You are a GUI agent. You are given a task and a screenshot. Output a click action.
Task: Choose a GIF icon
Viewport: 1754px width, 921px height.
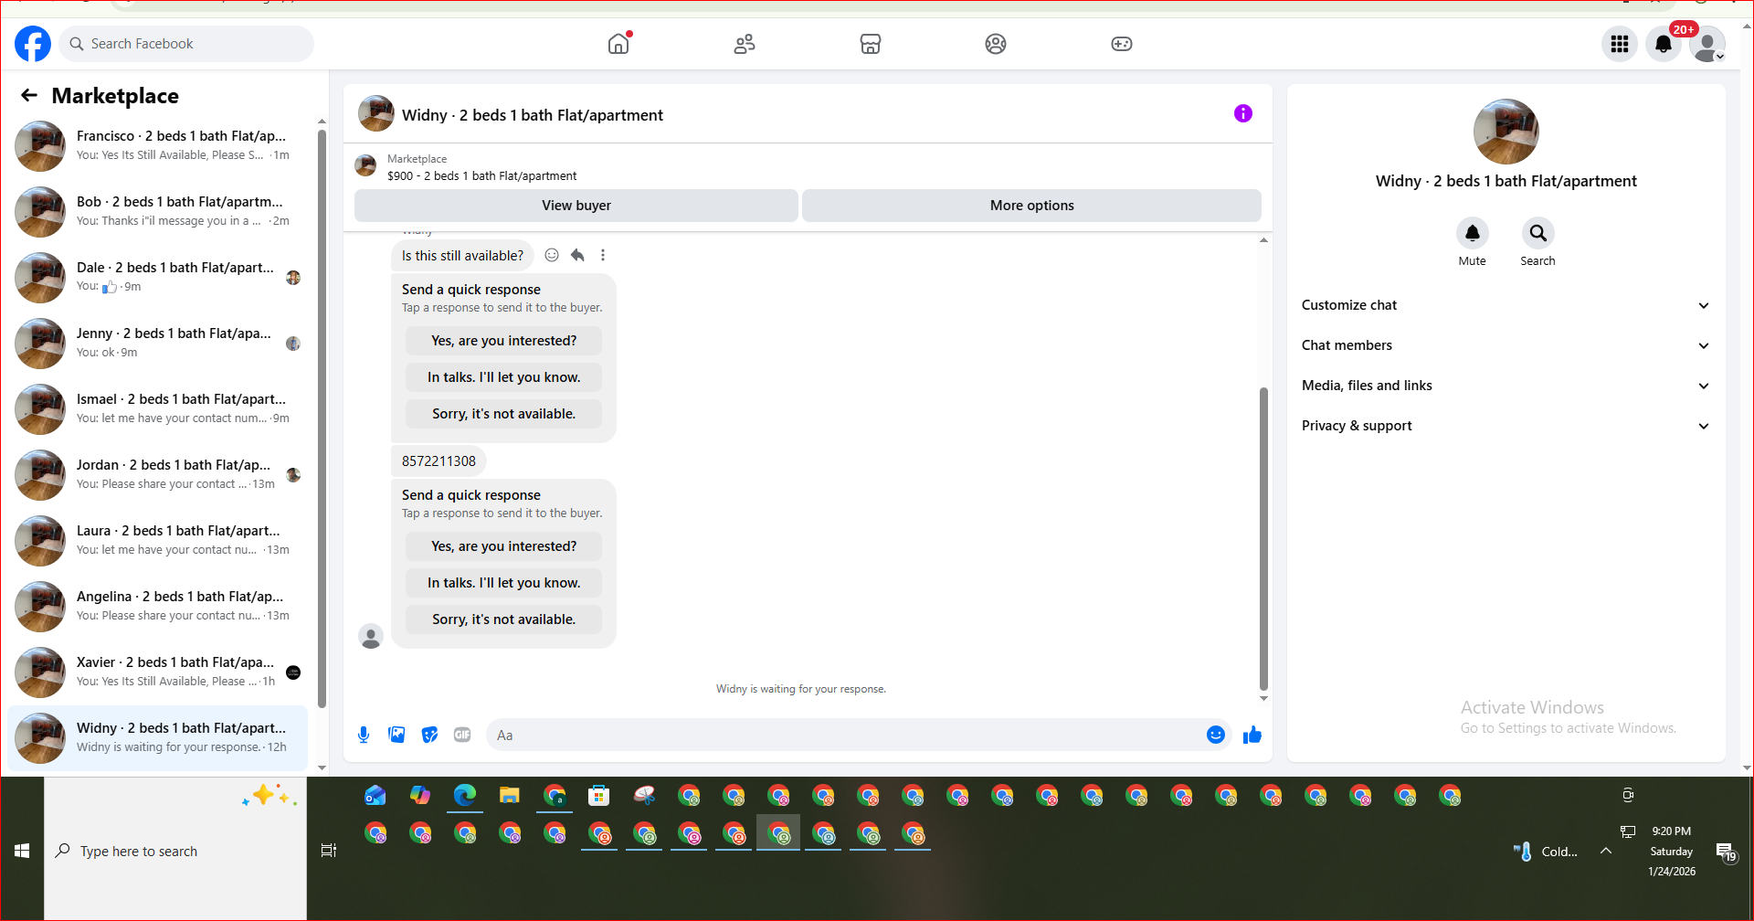462,735
